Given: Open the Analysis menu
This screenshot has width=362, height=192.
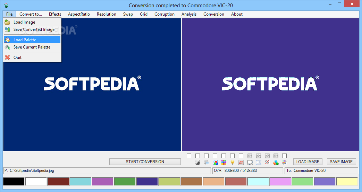Looking at the screenshot, I should click(189, 14).
